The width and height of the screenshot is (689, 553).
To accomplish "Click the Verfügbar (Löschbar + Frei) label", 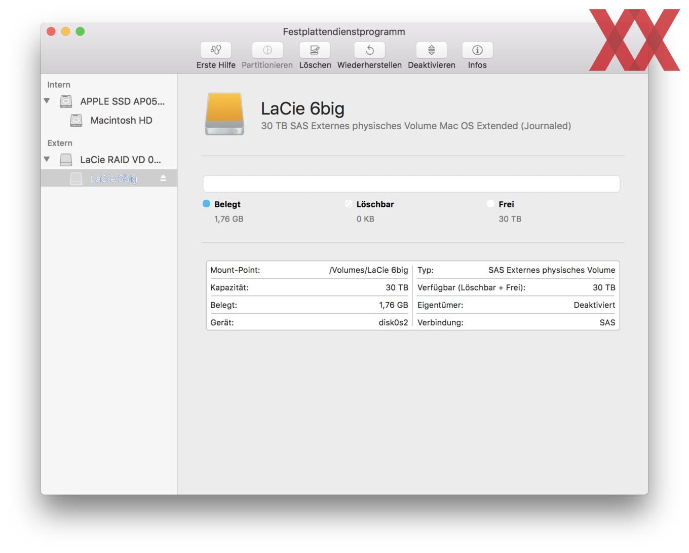I will point(471,287).
